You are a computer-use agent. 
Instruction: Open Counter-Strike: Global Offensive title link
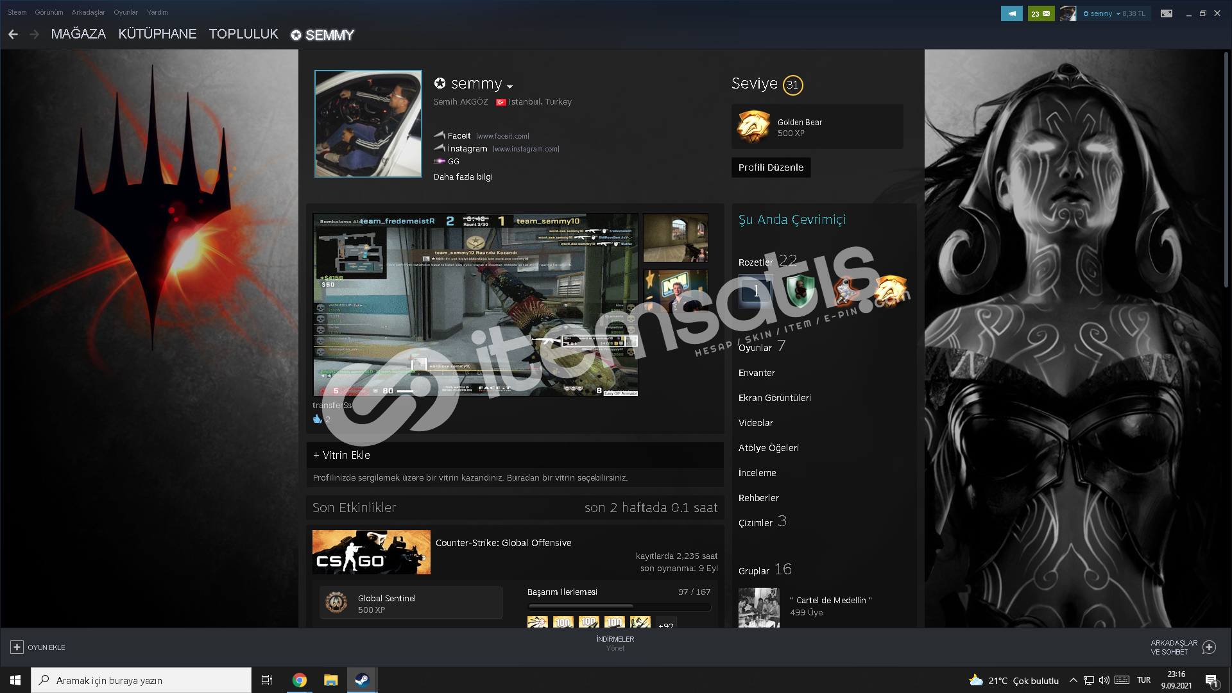503,543
